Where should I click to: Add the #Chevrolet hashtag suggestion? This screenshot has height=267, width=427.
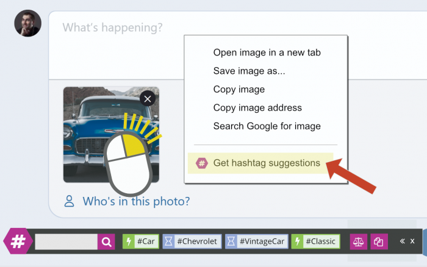tap(192, 241)
